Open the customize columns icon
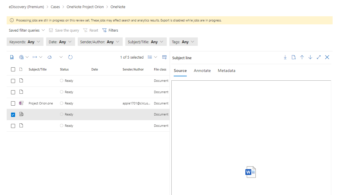This screenshot has height=195, width=339. click(164, 57)
